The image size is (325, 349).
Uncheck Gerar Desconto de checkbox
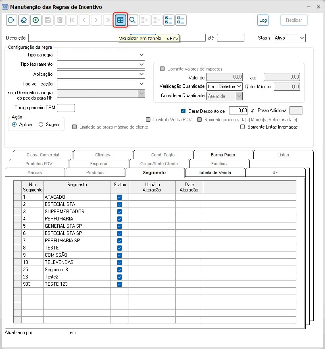(x=183, y=111)
